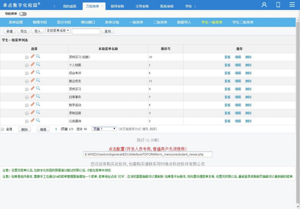Viewport: 300px width, 209px height.
Task: Click magnifier view icon for 顶岗实习 (9) row
Action: 38,88
